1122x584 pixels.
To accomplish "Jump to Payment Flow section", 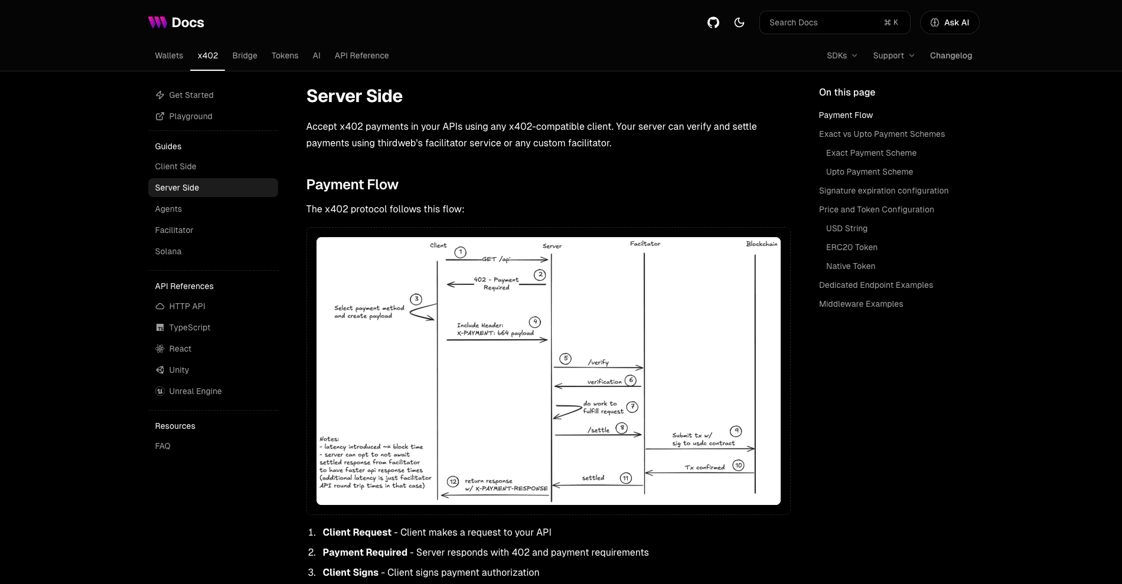I will 846,115.
